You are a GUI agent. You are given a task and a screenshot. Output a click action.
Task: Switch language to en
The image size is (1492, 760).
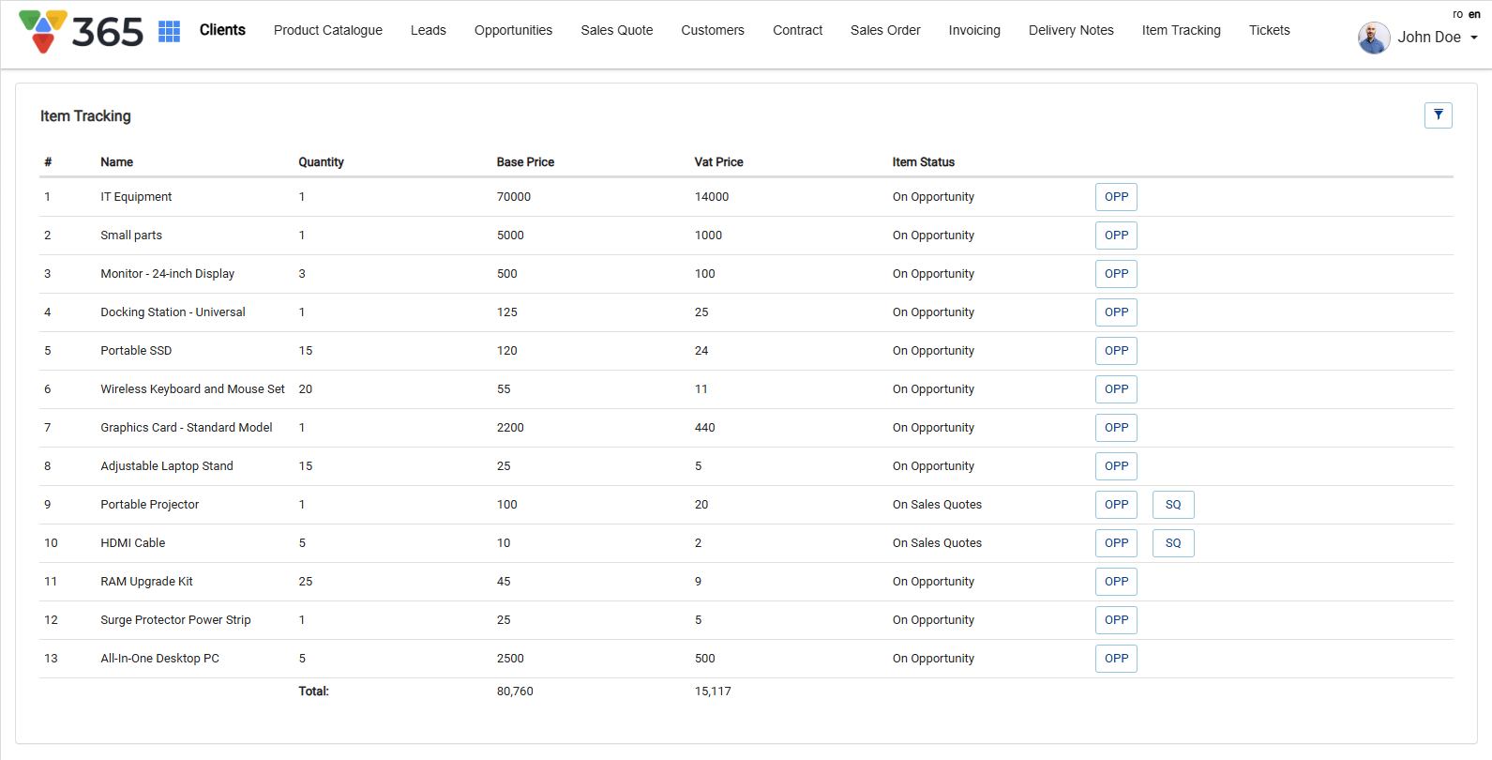click(1474, 14)
